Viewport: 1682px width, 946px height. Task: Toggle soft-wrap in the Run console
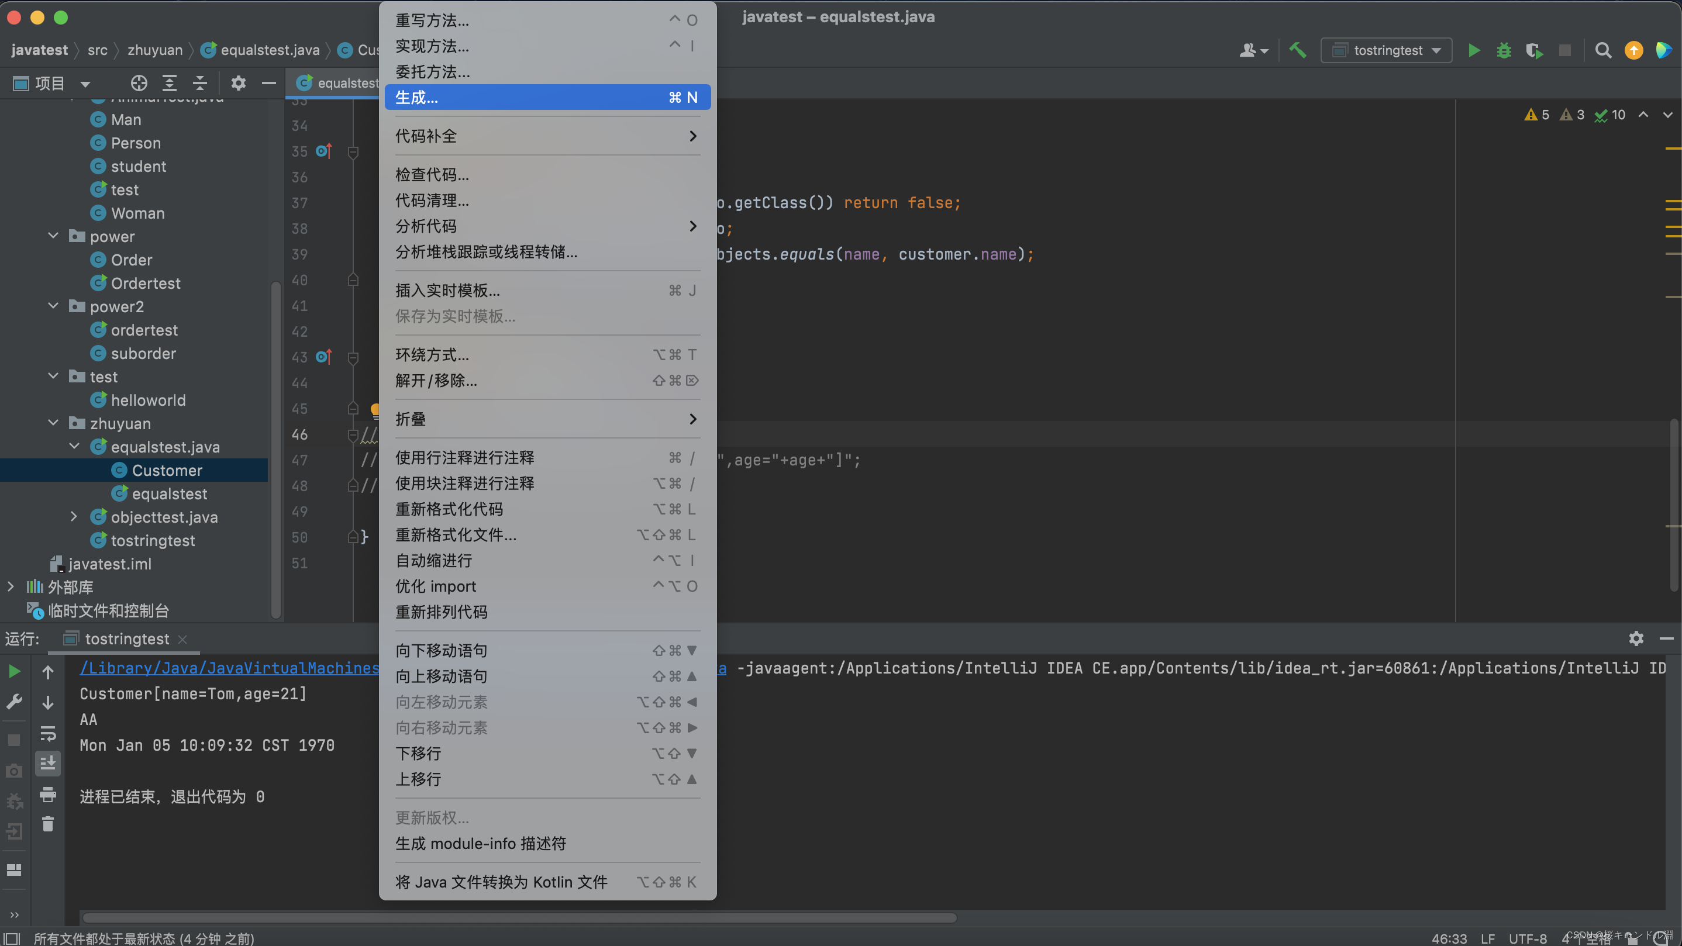(x=48, y=733)
